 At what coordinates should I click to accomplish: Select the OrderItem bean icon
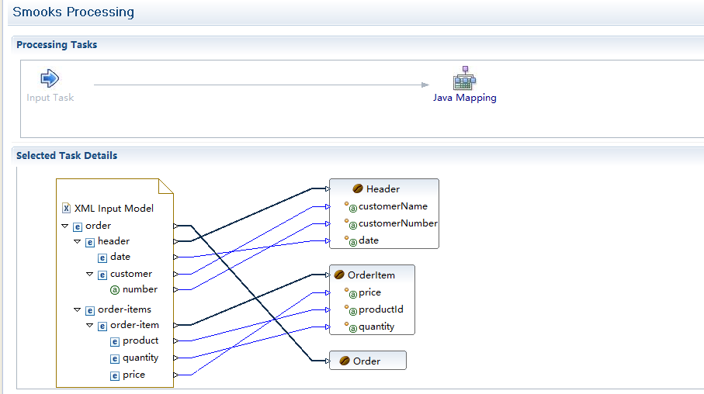point(339,275)
